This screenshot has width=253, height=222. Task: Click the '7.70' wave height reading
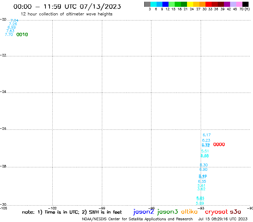click(9, 34)
